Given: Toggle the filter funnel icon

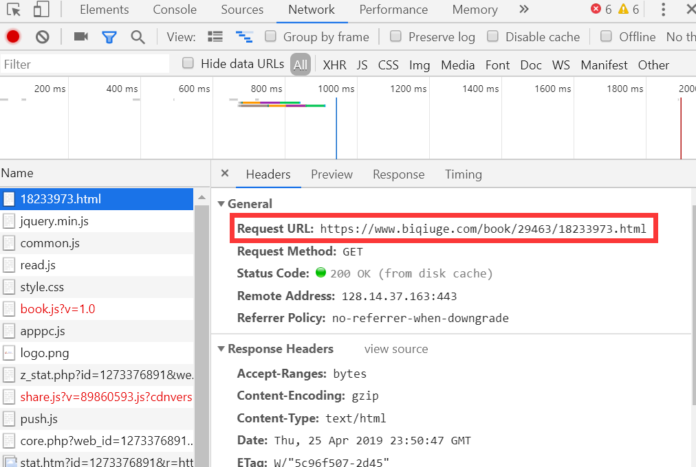Looking at the screenshot, I should pos(109,37).
